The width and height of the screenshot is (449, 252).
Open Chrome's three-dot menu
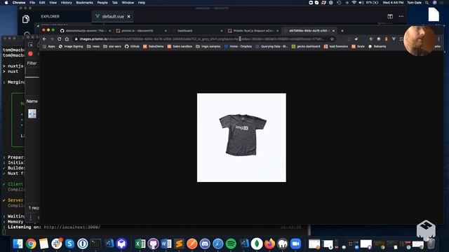tap(438, 39)
